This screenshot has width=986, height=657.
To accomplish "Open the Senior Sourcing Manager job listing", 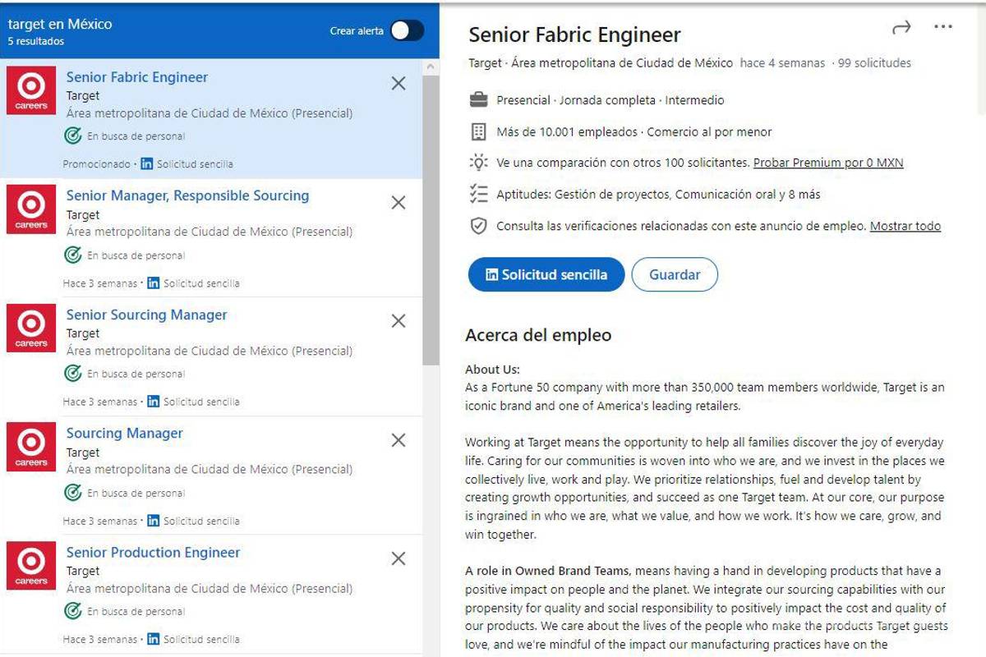I will point(146,315).
